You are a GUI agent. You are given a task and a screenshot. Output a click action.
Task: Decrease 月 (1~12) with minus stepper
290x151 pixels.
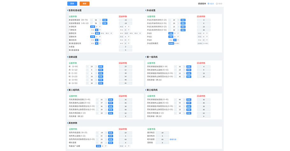87,70
